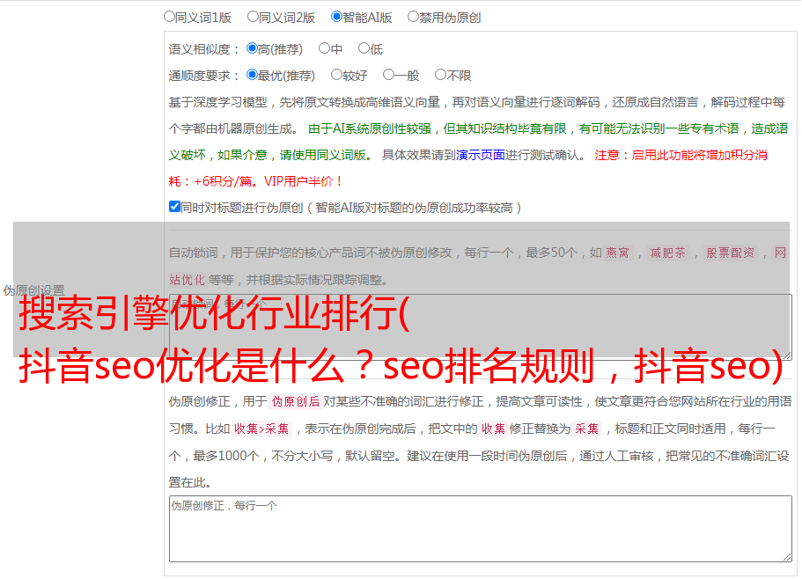Screen dimensions: 802x579
Task: Click the 股票配资 example keyword
Action: (731, 253)
